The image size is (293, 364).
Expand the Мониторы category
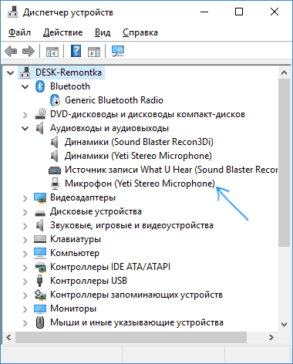tap(25, 309)
